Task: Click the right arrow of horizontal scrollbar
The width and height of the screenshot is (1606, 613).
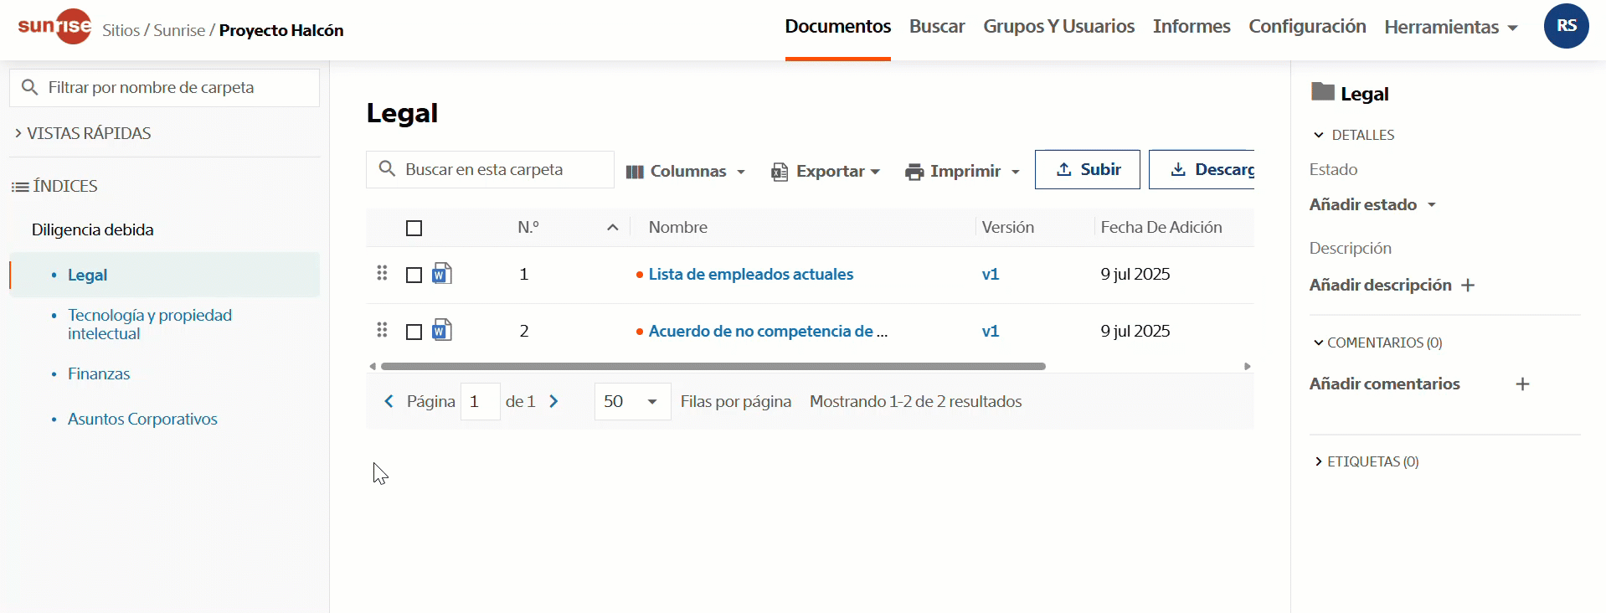Action: pos(1248,366)
